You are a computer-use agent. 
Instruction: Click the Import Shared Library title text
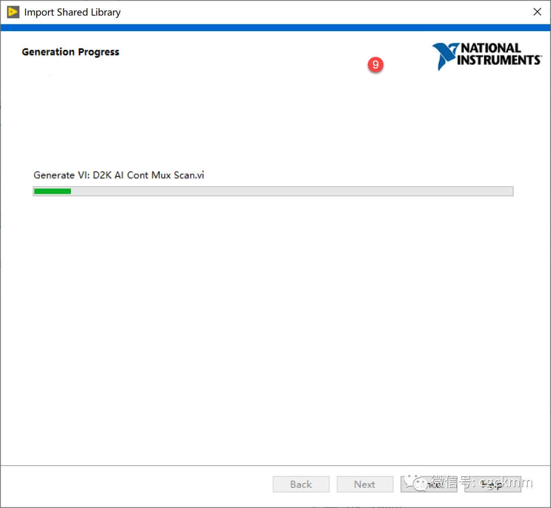coord(72,12)
